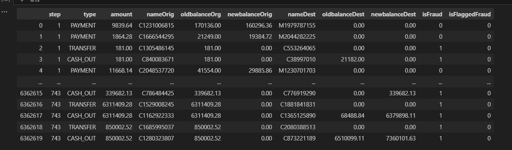Select newbalanceOrig value 19384.72
Viewport: 512px width, 150px height.
[x=260, y=37]
